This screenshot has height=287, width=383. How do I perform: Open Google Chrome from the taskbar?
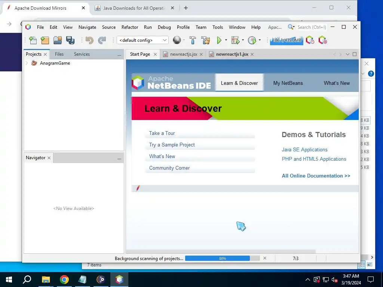pyautogui.click(x=64, y=280)
